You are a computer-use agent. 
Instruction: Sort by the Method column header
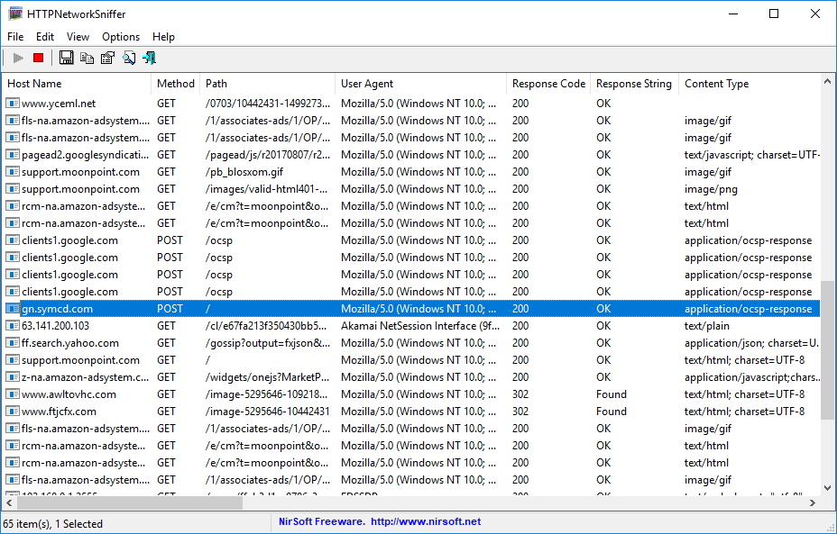(x=176, y=84)
